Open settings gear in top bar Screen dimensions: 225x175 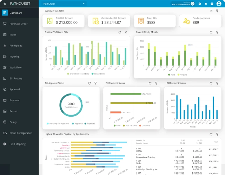coord(200,4)
